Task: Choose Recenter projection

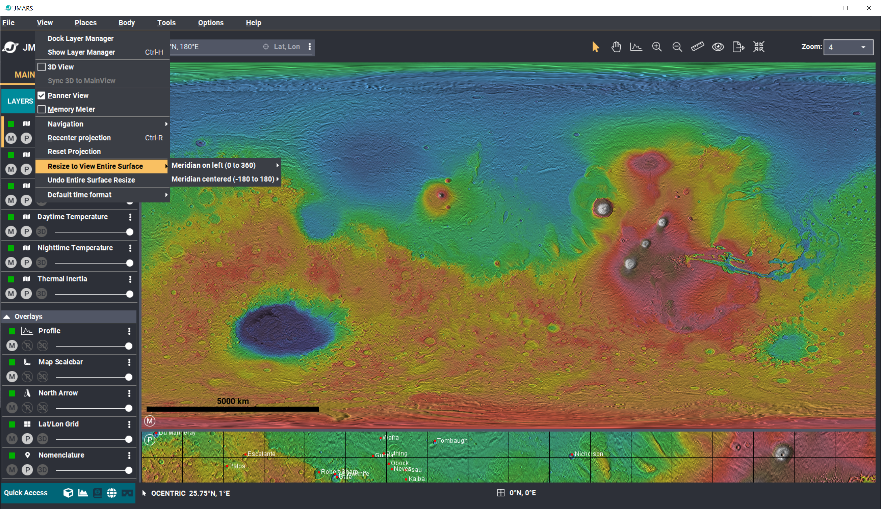Action: point(103,138)
